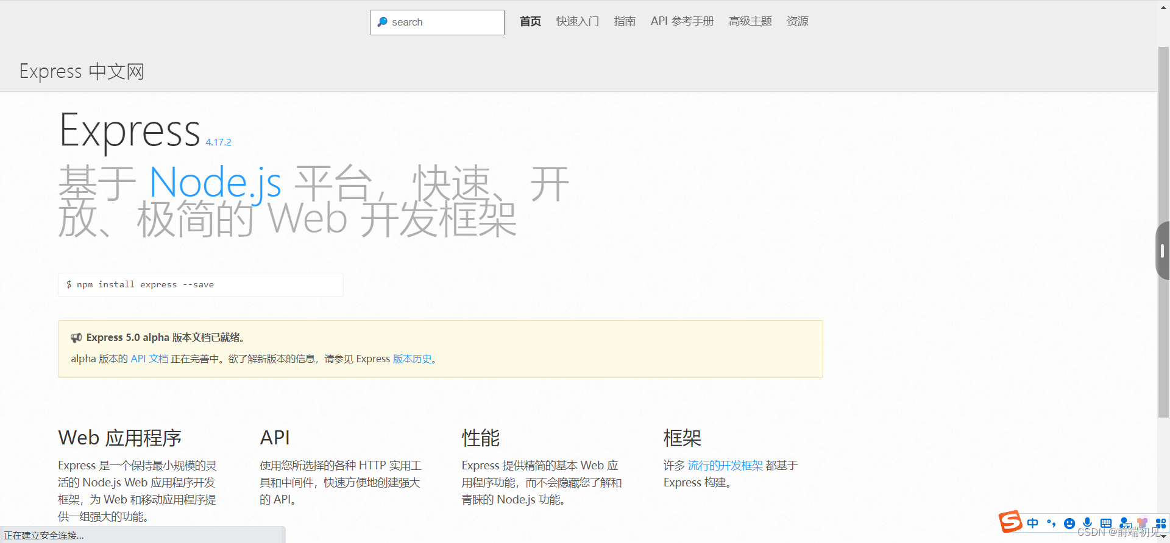Screen dimensions: 1170x543
Task: Click the search magnifier icon
Action: [382, 22]
